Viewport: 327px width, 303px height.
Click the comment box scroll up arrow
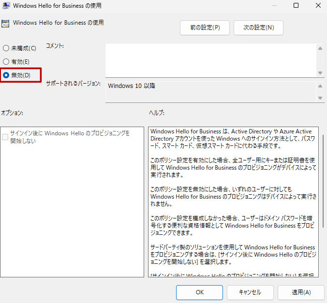click(x=320, y=48)
